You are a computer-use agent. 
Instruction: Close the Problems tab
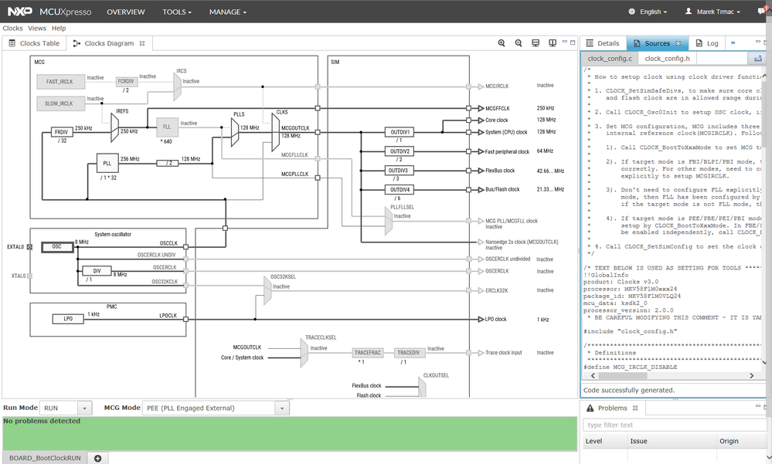[x=634, y=408]
